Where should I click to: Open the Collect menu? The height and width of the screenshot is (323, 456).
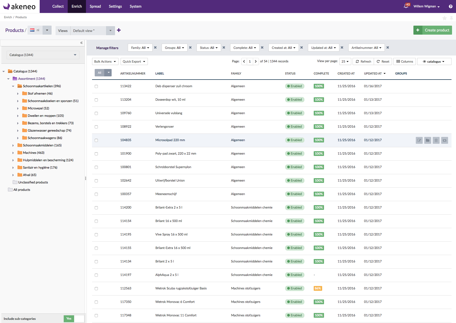pyautogui.click(x=58, y=6)
